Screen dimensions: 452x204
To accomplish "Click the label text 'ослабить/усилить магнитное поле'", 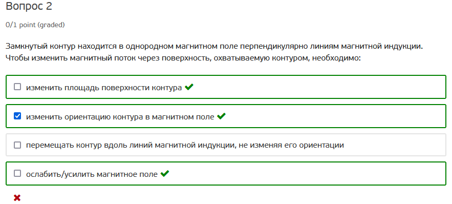I will click(92, 174).
